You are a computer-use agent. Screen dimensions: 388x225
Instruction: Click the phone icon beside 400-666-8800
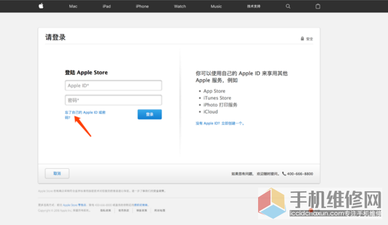coord(284,173)
